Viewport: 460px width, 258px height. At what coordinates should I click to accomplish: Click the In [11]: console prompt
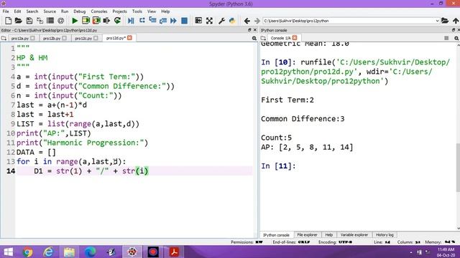(278, 166)
